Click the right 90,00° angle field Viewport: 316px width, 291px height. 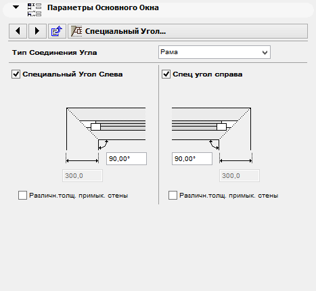tap(192, 159)
